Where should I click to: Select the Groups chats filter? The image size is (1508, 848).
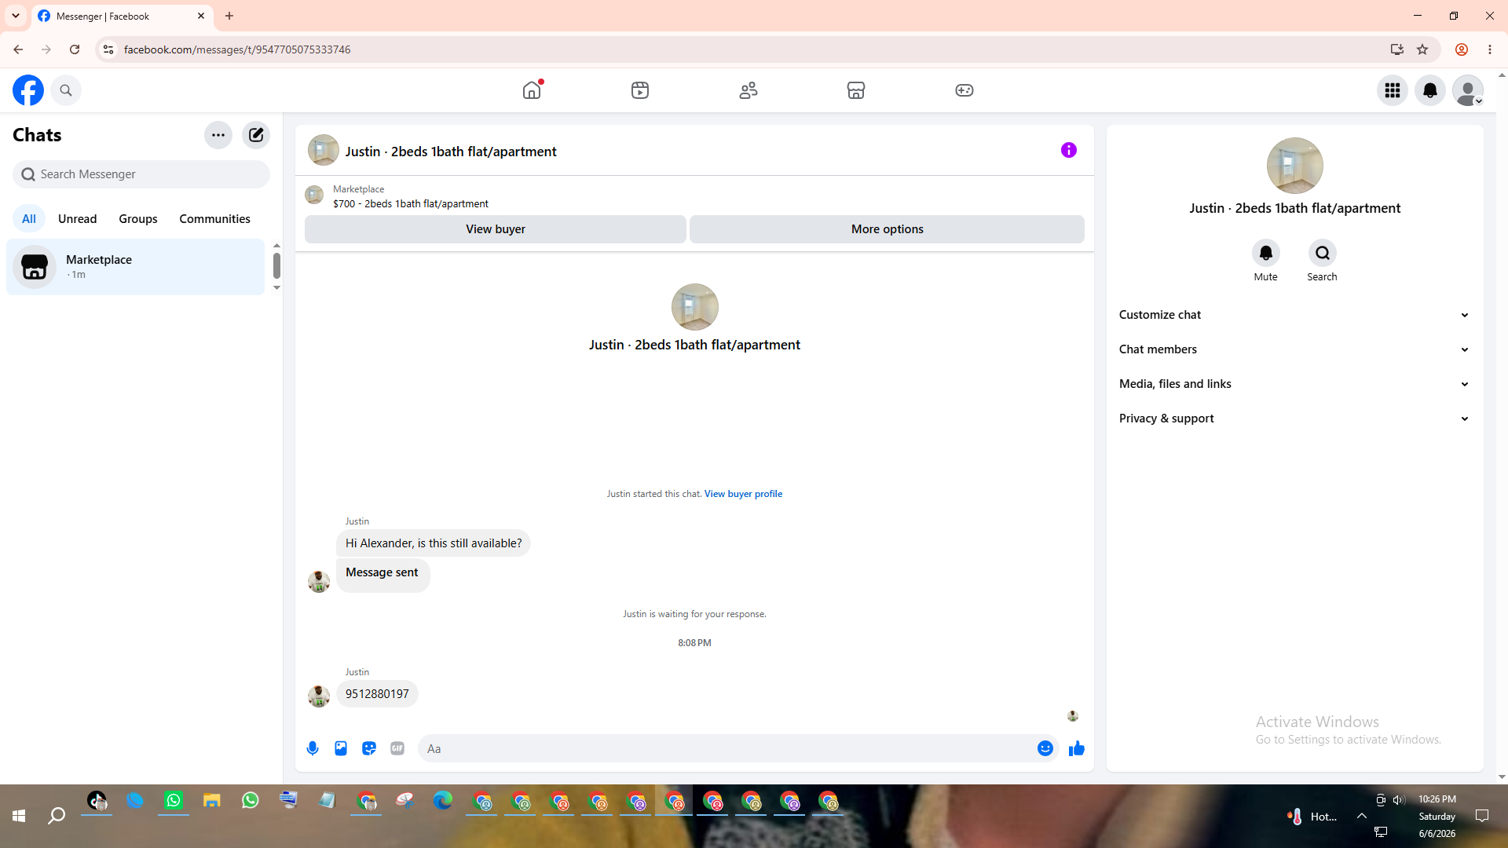tap(138, 219)
